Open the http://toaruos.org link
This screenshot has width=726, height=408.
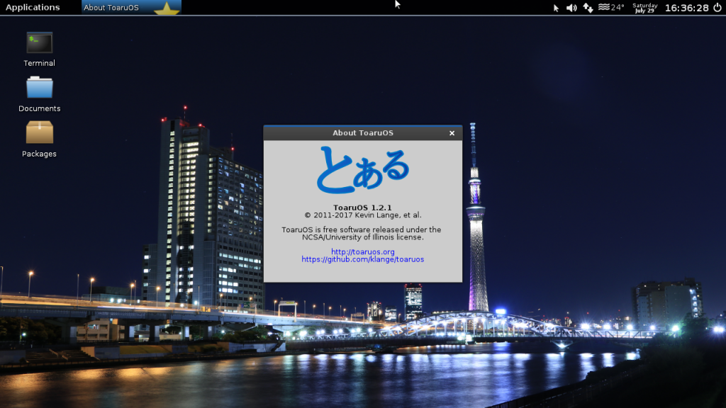(362, 251)
